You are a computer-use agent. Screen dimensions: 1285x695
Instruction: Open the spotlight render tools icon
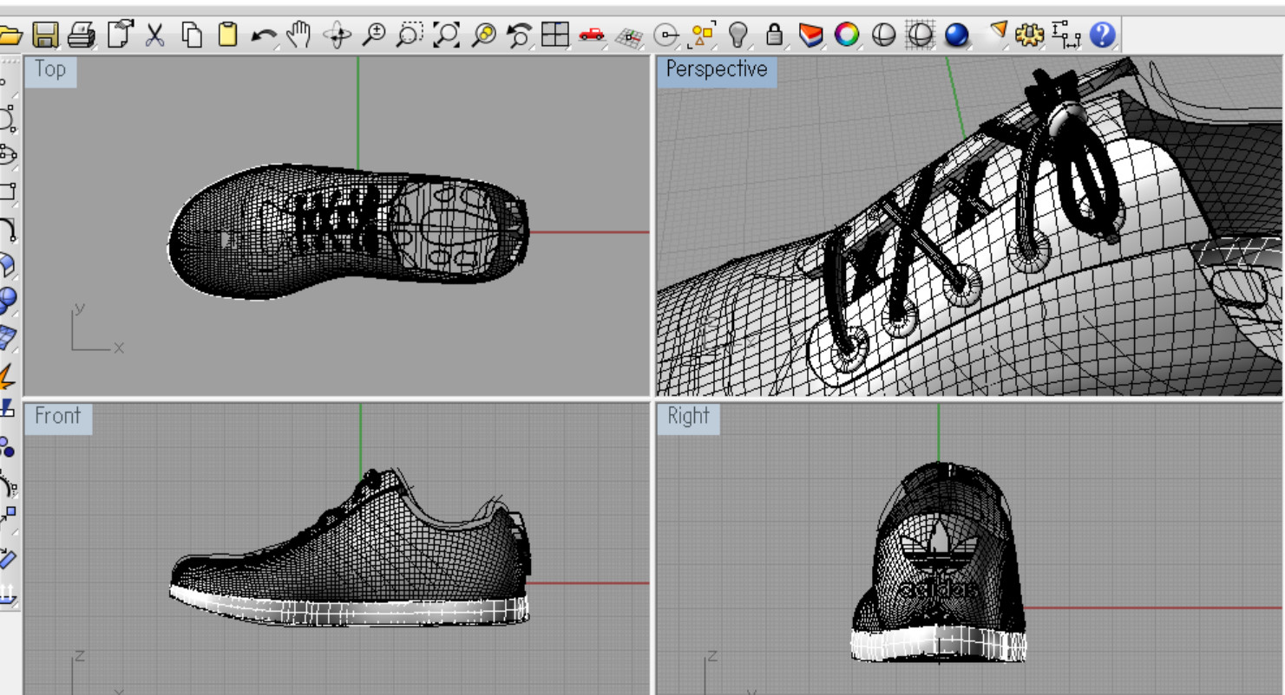click(x=999, y=33)
